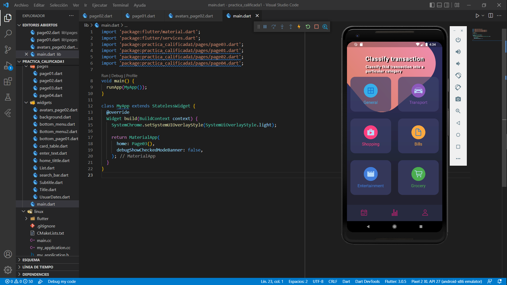Toggle the secondary side bar layout button
Viewport: 507px width, 285px height.
(447, 5)
